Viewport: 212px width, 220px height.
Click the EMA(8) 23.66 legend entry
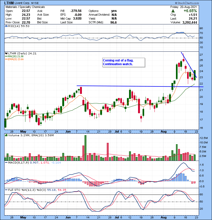coord(14,59)
